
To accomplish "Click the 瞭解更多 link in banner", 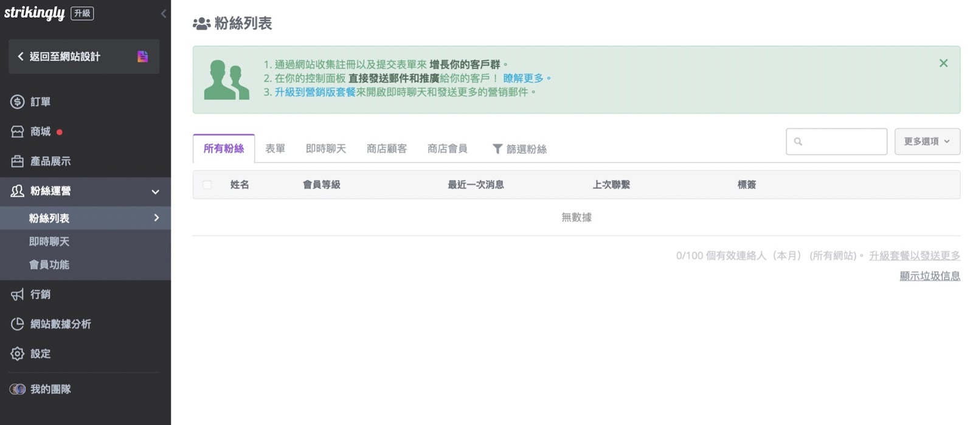I will 524,78.
